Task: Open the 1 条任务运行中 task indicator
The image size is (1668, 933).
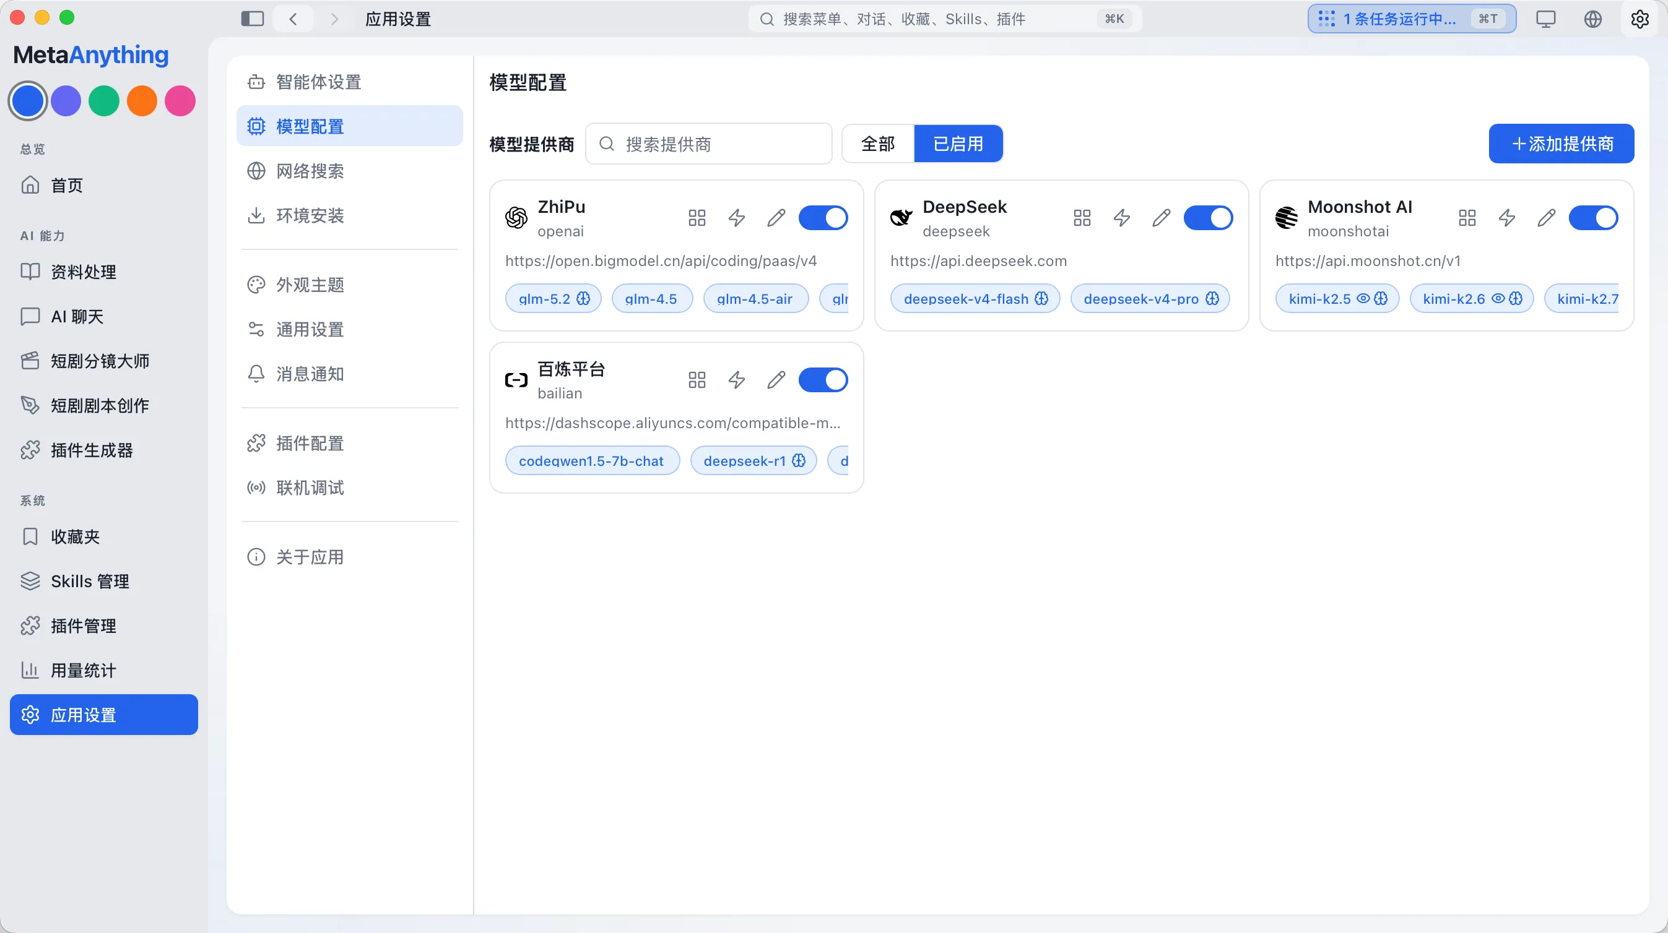Action: click(x=1412, y=19)
